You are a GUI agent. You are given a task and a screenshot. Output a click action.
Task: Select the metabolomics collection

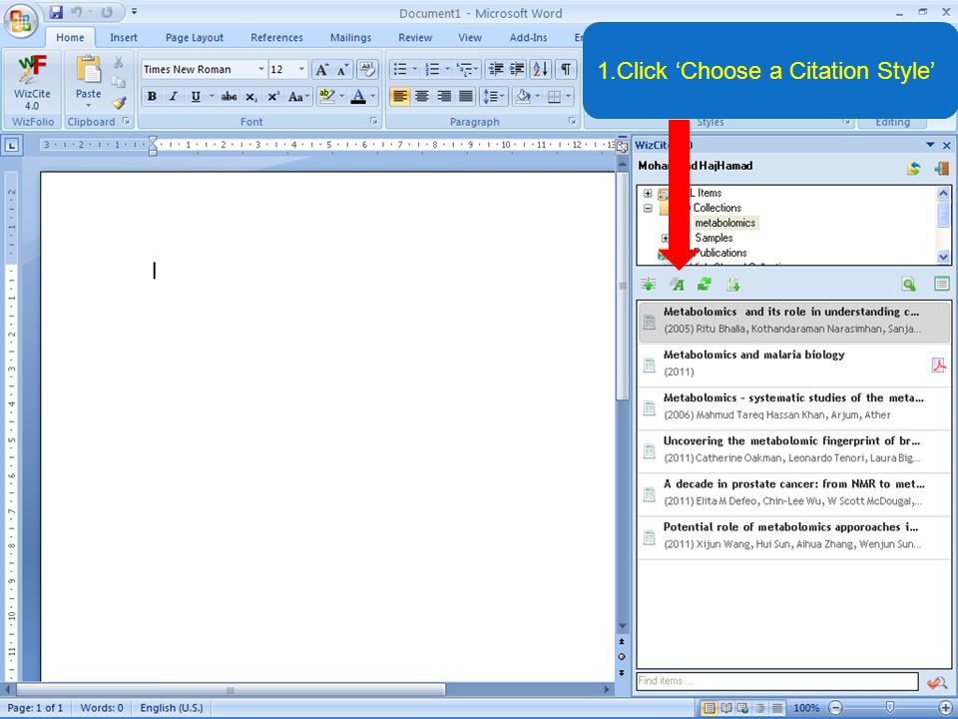point(725,223)
